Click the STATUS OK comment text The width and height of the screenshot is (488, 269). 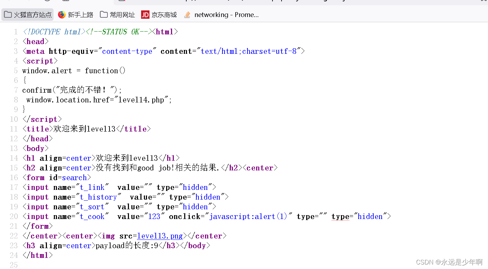coord(119,32)
